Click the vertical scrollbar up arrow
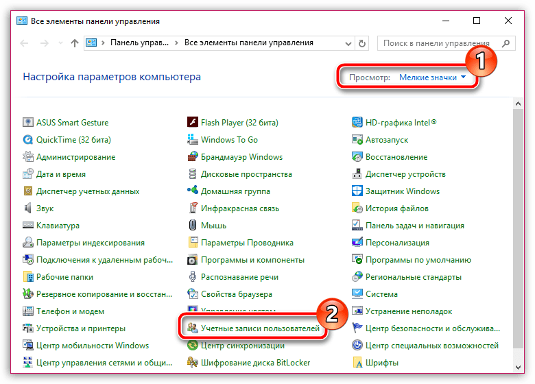The width and height of the screenshot is (535, 384). point(518,104)
